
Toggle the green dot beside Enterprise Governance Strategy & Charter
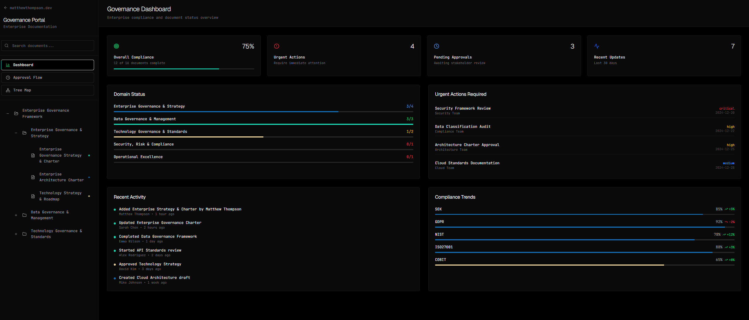(89, 155)
